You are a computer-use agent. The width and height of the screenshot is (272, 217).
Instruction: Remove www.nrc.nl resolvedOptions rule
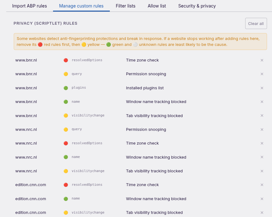click(x=262, y=143)
